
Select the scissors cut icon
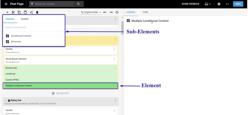click(13, 12)
